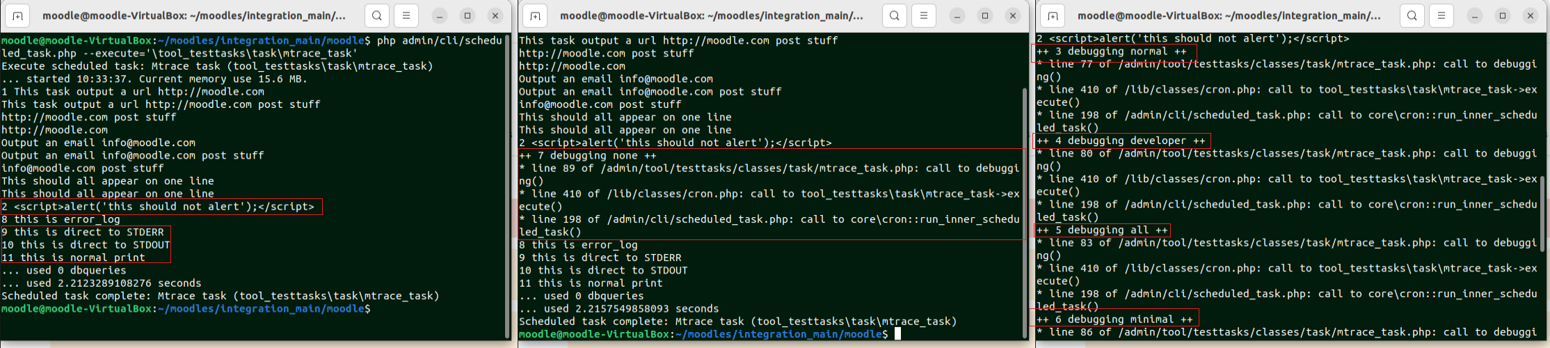1550x348 pixels.
Task: Click the left terminal's title bar text
Action: point(194,15)
